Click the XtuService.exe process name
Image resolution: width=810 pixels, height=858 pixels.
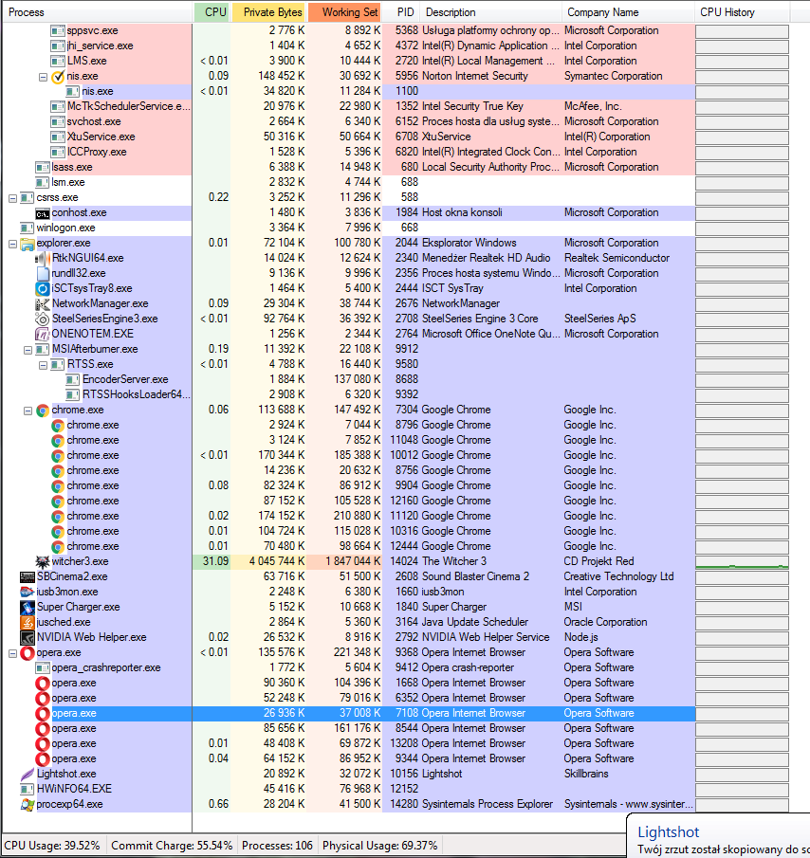(x=101, y=137)
